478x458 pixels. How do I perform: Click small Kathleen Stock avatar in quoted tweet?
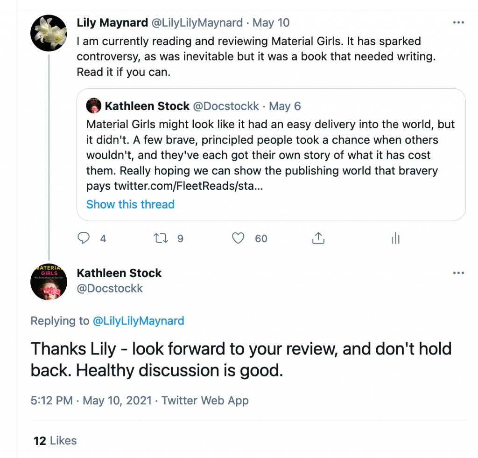click(94, 106)
